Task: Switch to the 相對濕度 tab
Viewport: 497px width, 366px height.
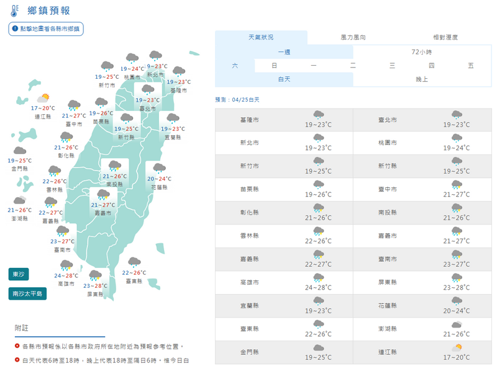Action: tap(445, 38)
